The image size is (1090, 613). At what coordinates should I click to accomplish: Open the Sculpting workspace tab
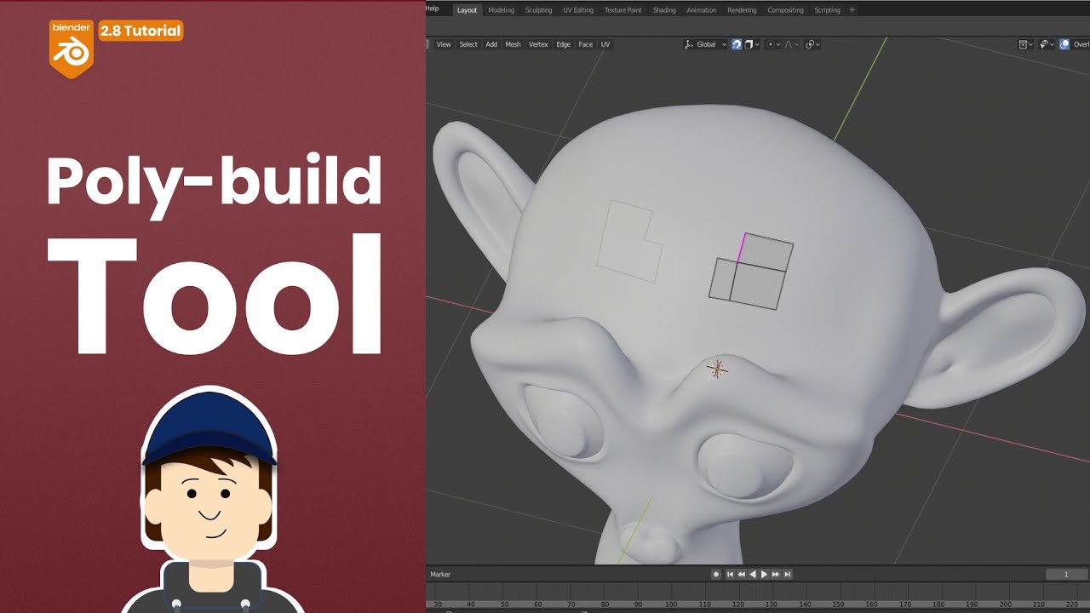tap(538, 10)
